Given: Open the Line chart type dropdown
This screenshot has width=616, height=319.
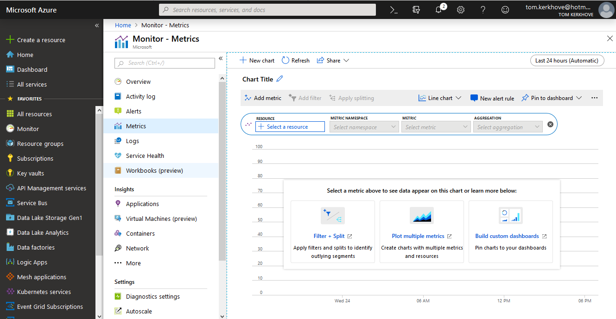Looking at the screenshot, I should pos(440,98).
